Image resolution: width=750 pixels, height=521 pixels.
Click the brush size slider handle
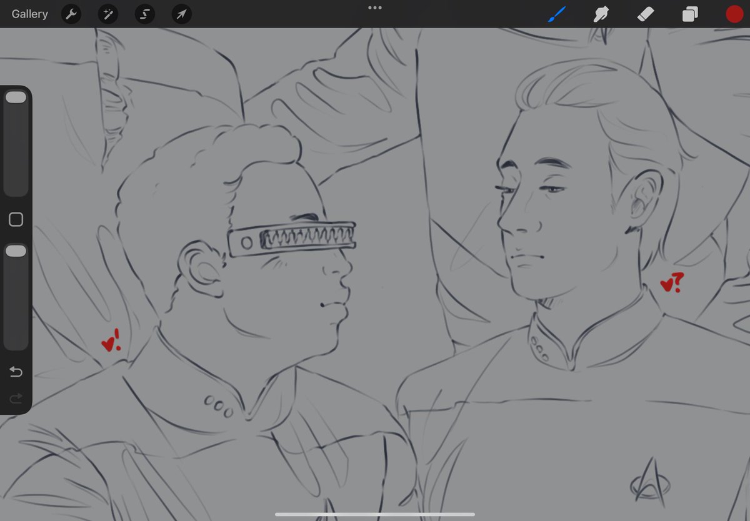coord(16,97)
